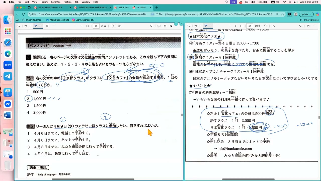This screenshot has height=181, width=321.
Task: Click the left PDF horizontal scrollbar
Action: coord(93,179)
